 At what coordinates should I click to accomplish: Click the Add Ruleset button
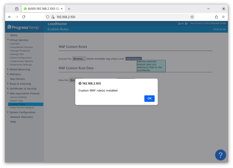tap(134, 58)
